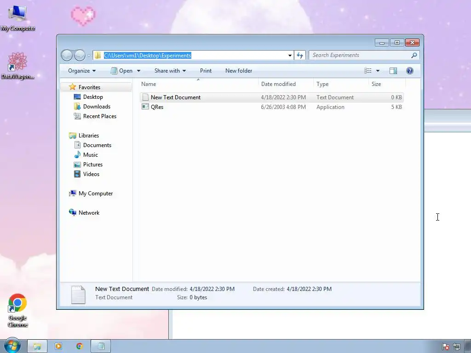Select Libraries in navigation pane
The image size is (471, 353).
[x=89, y=136]
